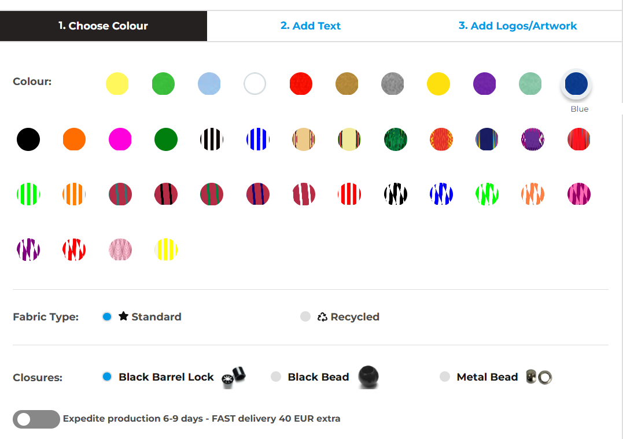Select the white colour swatch
Screen dimensions: 623x439
pos(255,84)
